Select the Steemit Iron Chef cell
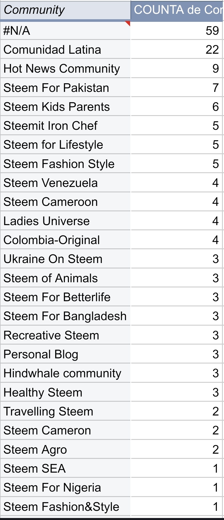This screenshot has height=520, width=224. pyautogui.click(x=65, y=126)
